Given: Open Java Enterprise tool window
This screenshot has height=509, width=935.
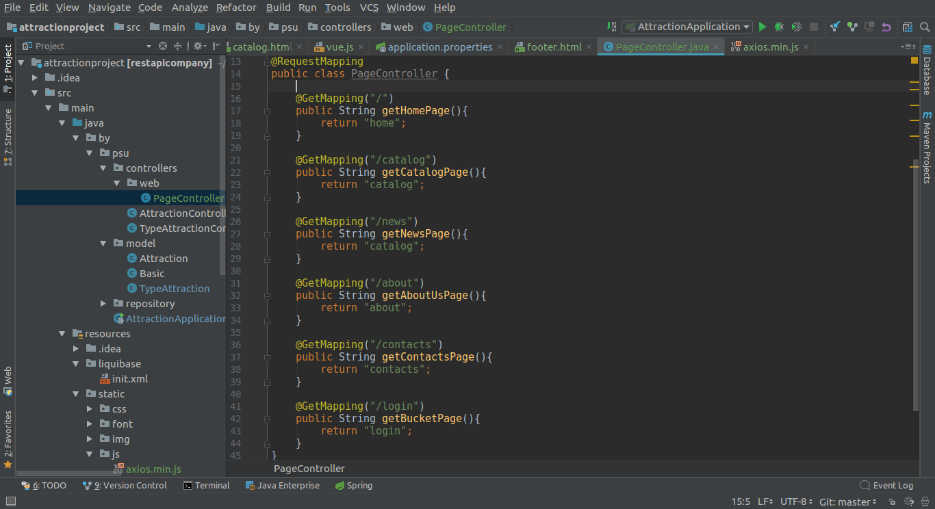Looking at the screenshot, I should [282, 486].
